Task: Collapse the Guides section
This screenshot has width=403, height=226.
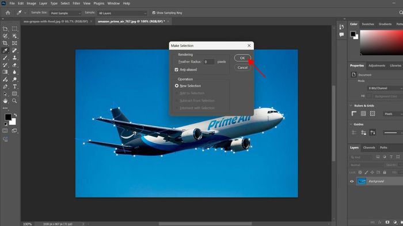Action: coord(351,124)
